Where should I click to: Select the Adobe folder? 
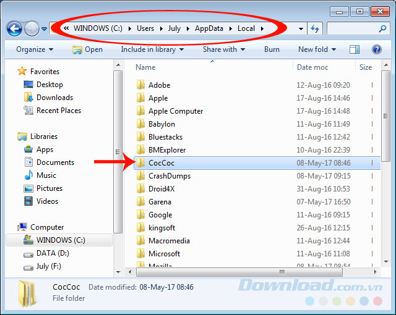pyautogui.click(x=257, y=85)
